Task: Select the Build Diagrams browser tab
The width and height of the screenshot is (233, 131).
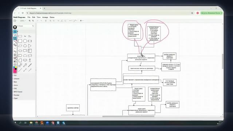Action: point(29,8)
